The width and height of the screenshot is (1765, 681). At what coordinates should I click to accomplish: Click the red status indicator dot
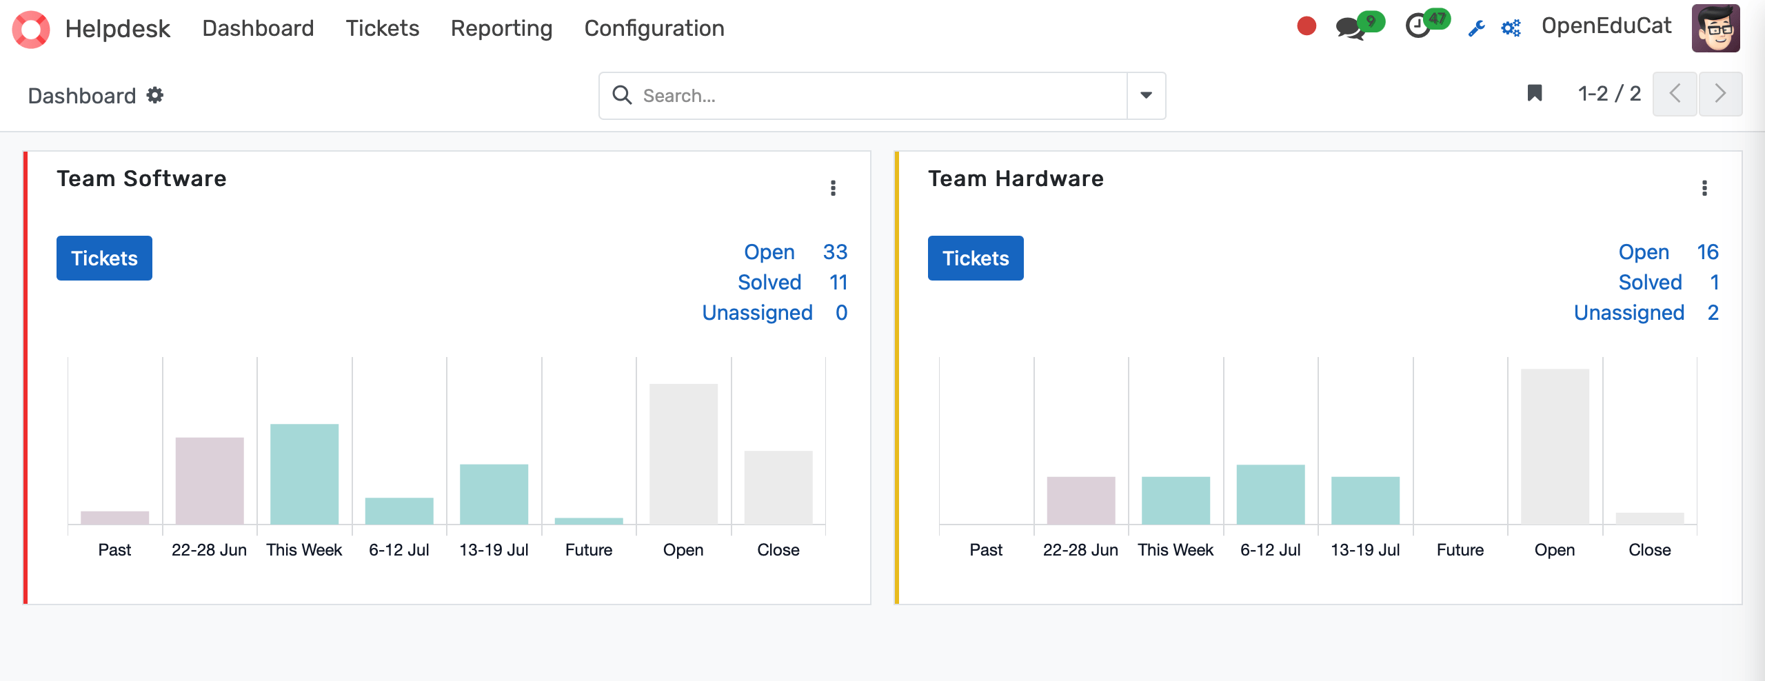pos(1307,26)
